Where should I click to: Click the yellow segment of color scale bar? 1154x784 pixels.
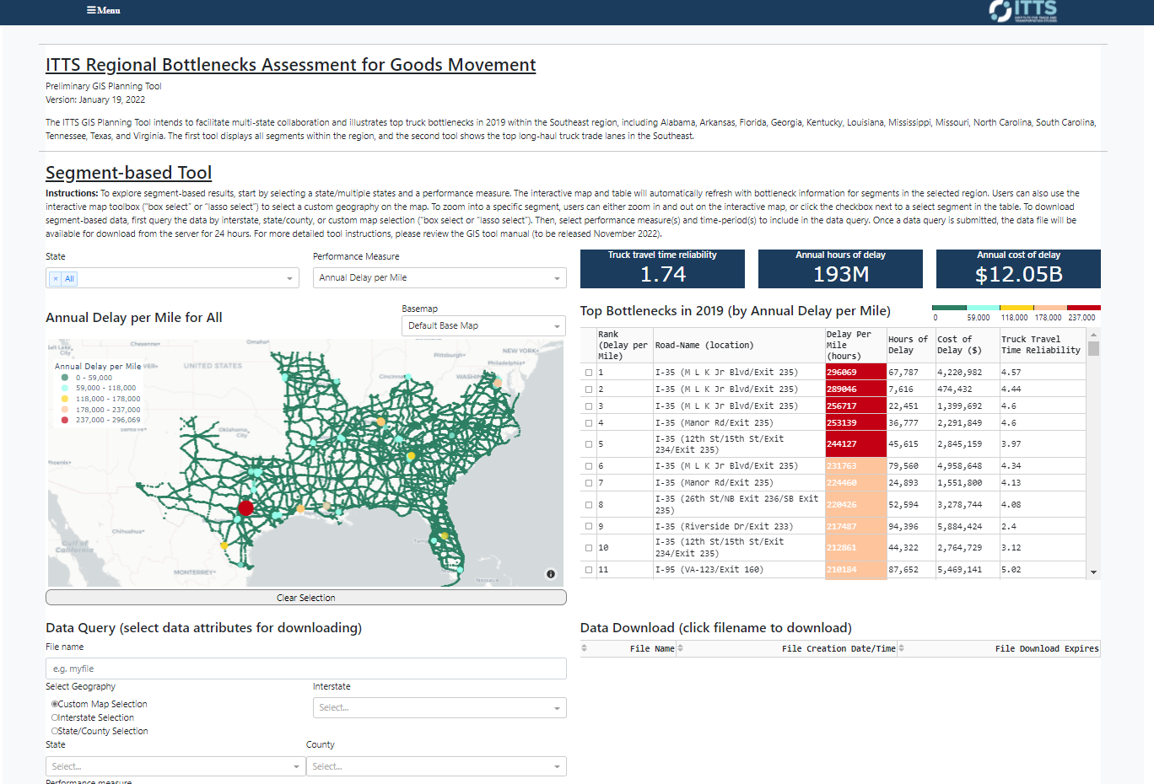click(x=1016, y=308)
